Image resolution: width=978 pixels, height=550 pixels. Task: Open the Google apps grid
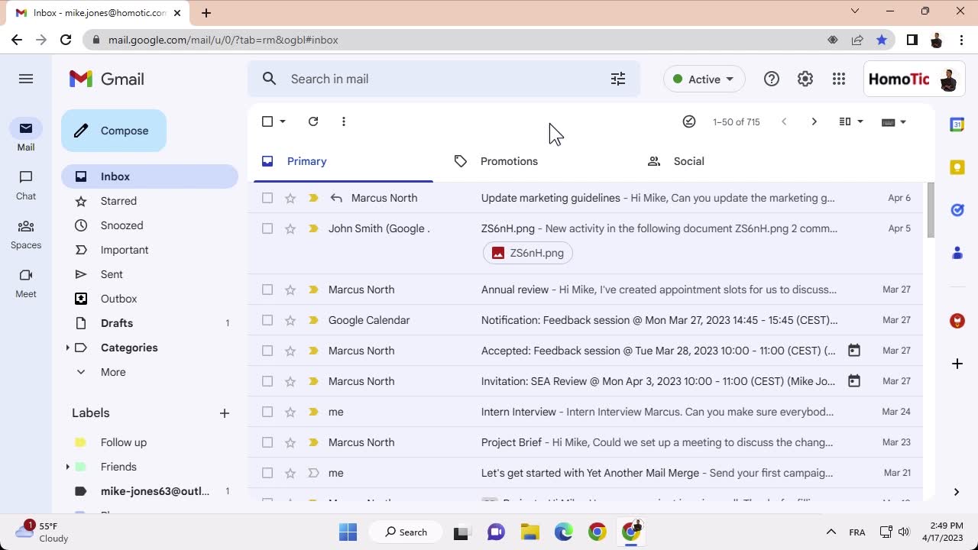coord(839,79)
